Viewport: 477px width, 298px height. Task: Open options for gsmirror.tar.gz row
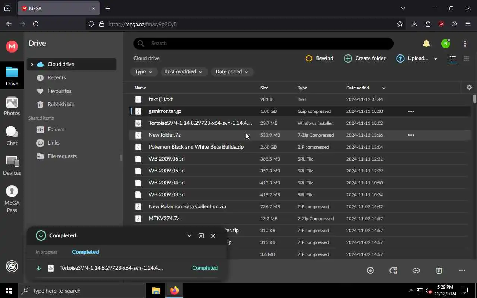click(x=411, y=111)
